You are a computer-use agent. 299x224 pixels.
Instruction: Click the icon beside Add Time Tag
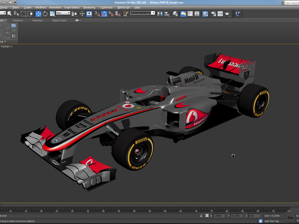260,221
